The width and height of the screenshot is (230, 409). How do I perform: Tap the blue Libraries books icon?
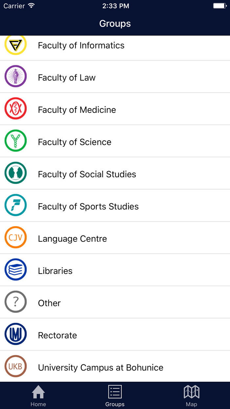(15, 270)
